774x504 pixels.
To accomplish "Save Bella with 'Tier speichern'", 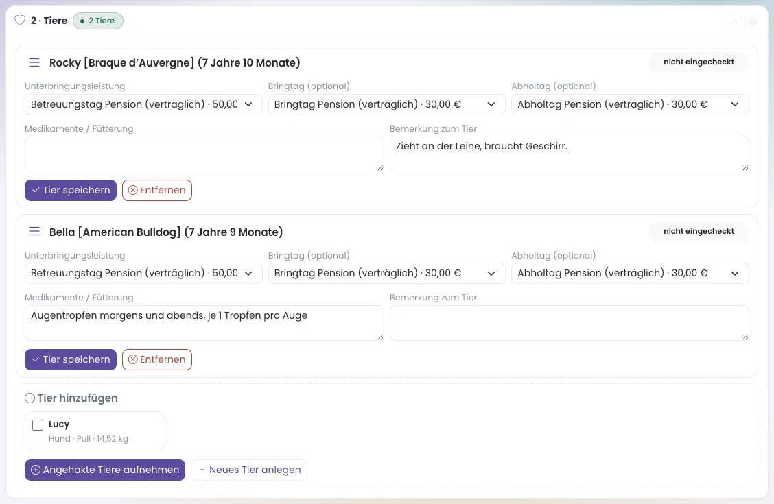I will coord(71,359).
